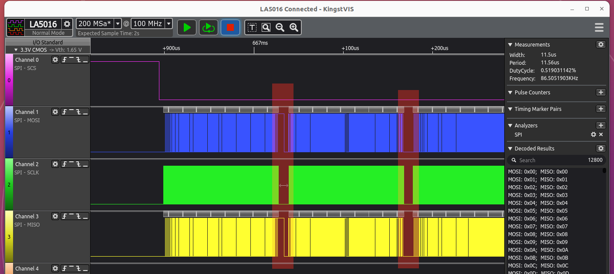Screen dimensions: 614x274
Task: Set Channel 3 falling edge trigger
Action: [78, 216]
